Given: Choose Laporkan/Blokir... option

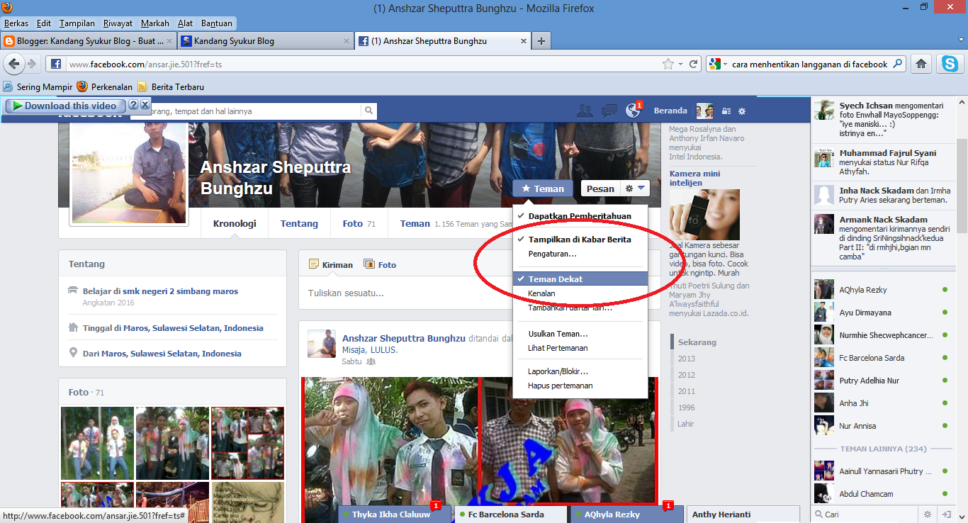Looking at the screenshot, I should point(580,371).
